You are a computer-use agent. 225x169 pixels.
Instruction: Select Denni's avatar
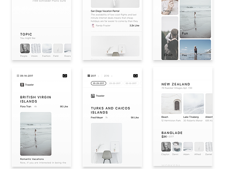177,146
